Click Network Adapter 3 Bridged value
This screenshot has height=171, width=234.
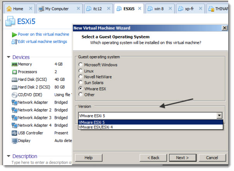[61, 118]
